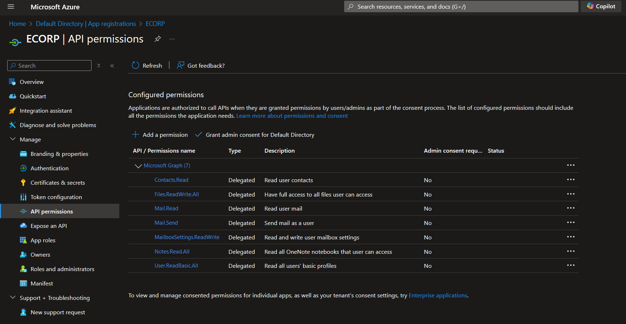Open more options for Contacts.Read permission

pyautogui.click(x=571, y=180)
